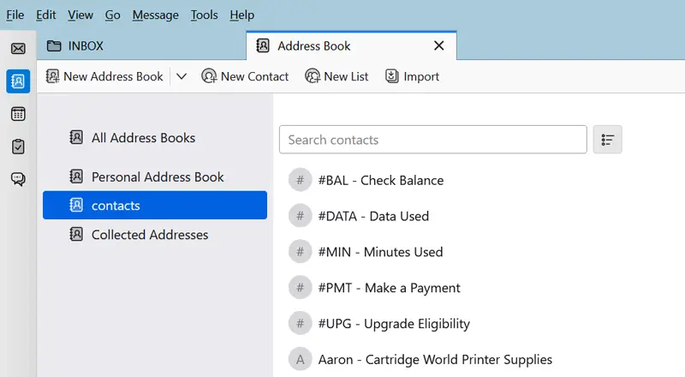Open the Message menu

tap(155, 15)
